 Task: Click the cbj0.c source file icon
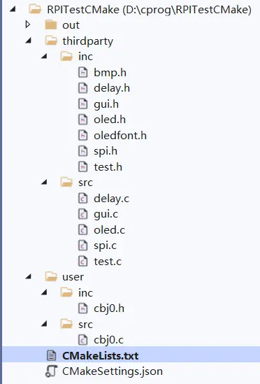point(82,340)
